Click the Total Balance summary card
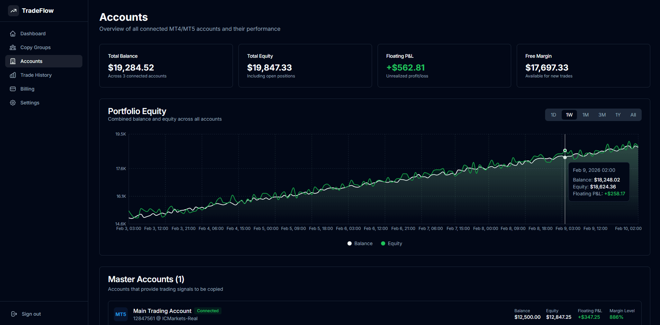The width and height of the screenshot is (660, 325). [166, 66]
